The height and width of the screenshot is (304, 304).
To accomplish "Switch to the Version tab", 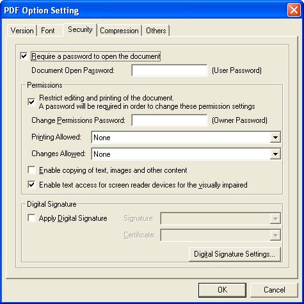I will point(22,31).
